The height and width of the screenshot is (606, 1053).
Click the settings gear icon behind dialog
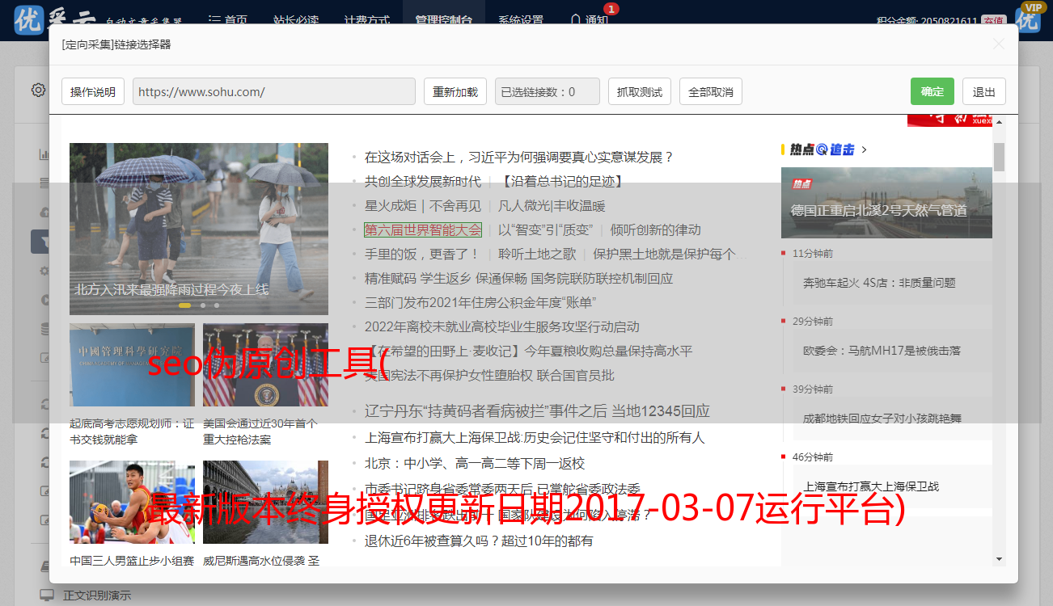(x=38, y=90)
